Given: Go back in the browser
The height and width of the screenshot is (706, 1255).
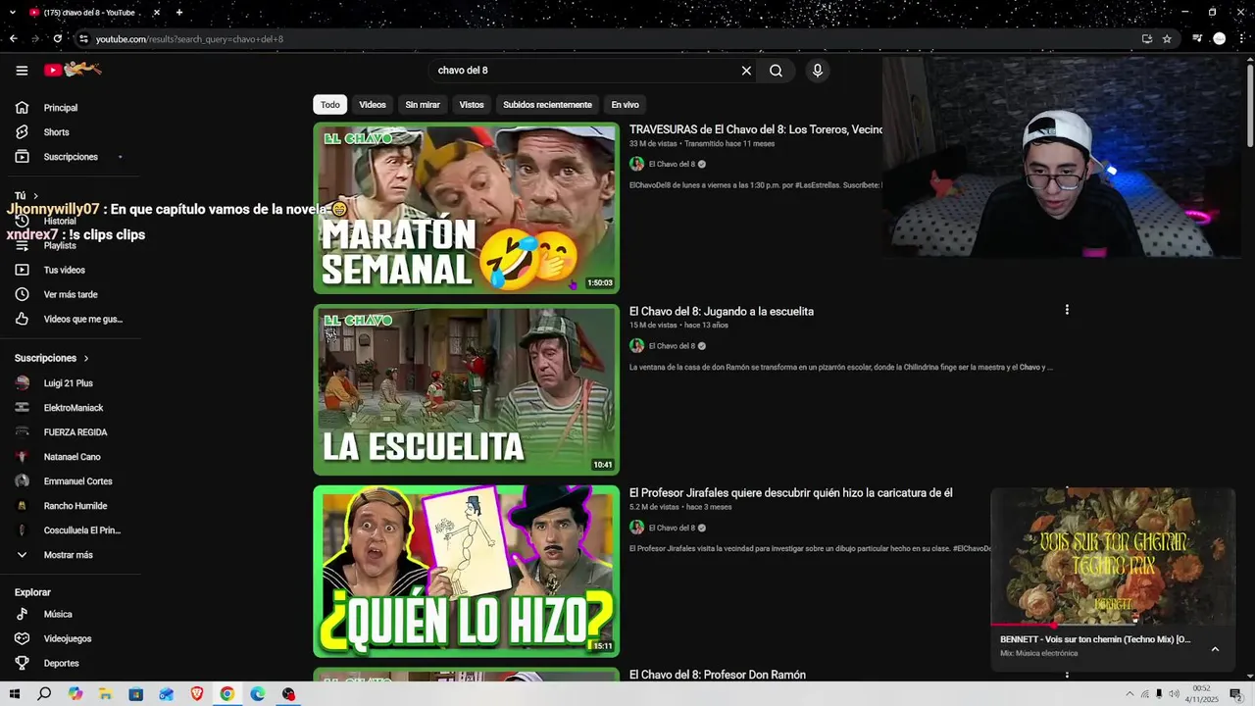Looking at the screenshot, I should 13,39.
